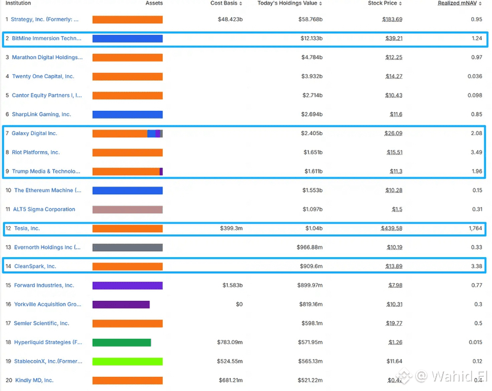Open Evernorth Holdings Inc link
The image size is (492, 391).
47,247
